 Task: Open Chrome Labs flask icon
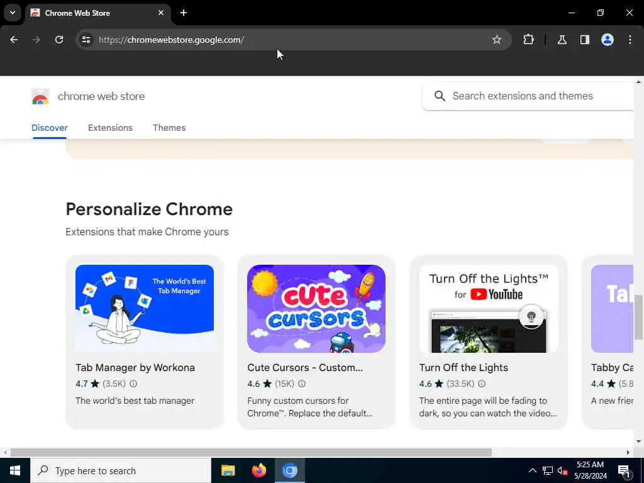click(562, 40)
